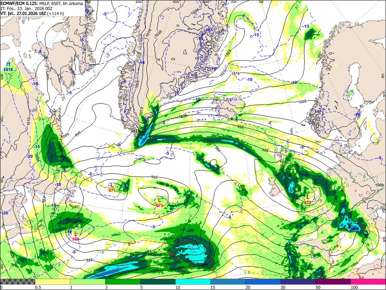
Task: Click the legend scale value '100'
Action: [x=354, y=287]
